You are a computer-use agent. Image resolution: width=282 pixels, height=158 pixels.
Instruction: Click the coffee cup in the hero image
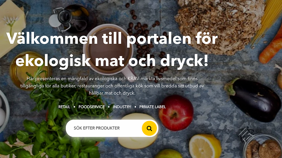click(x=110, y=50)
